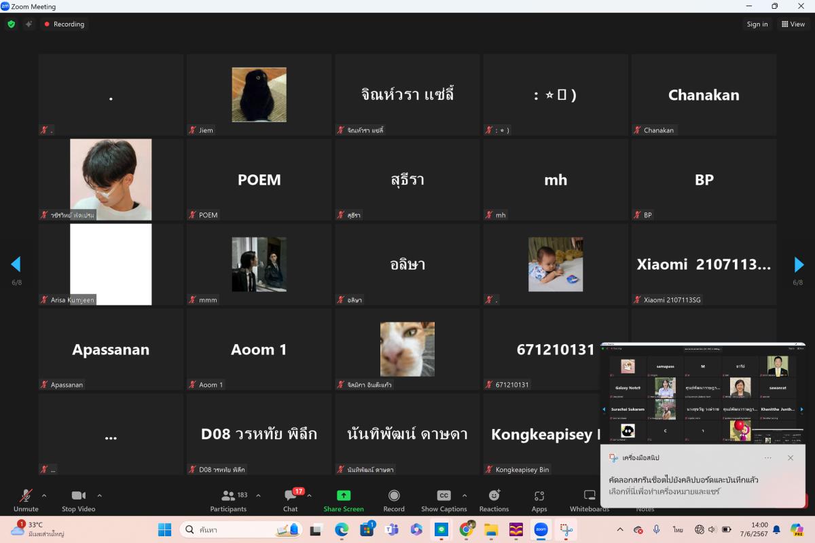This screenshot has height=543, width=815.
Task: Expand caption options arrow beside Show Captions
Action: pyautogui.click(x=465, y=495)
